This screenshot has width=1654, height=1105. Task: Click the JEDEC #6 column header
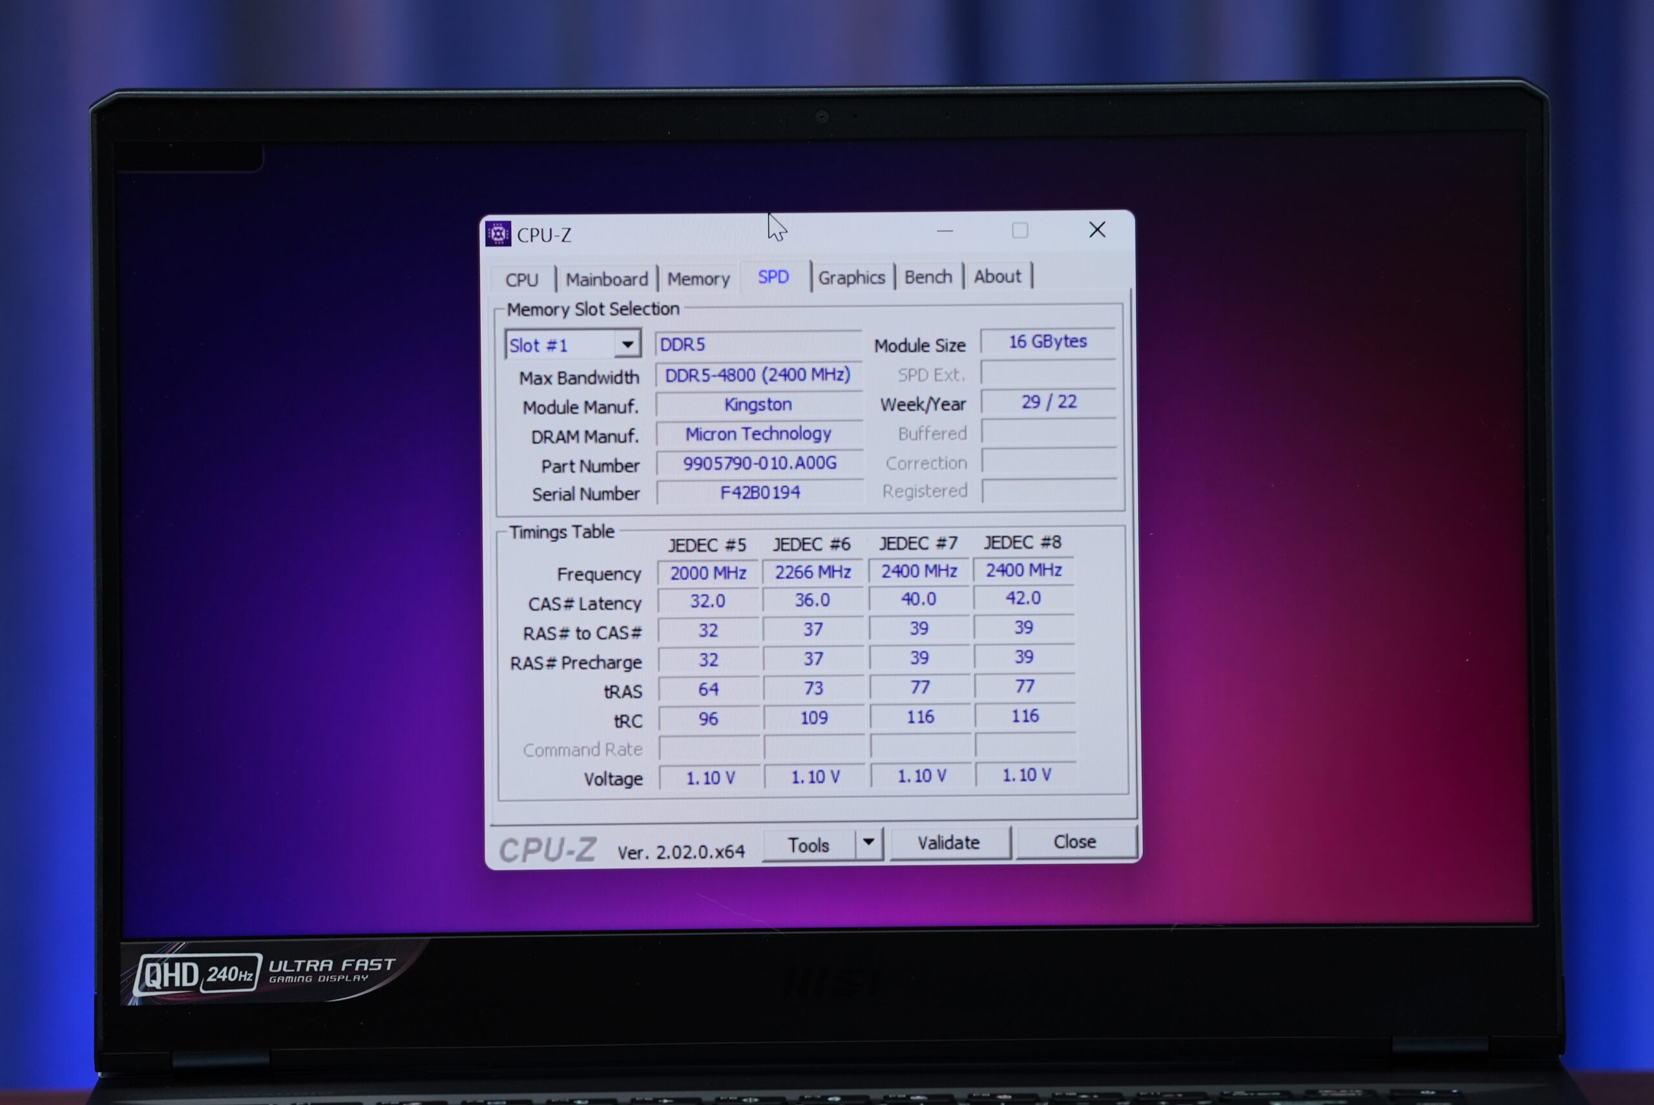(x=811, y=545)
